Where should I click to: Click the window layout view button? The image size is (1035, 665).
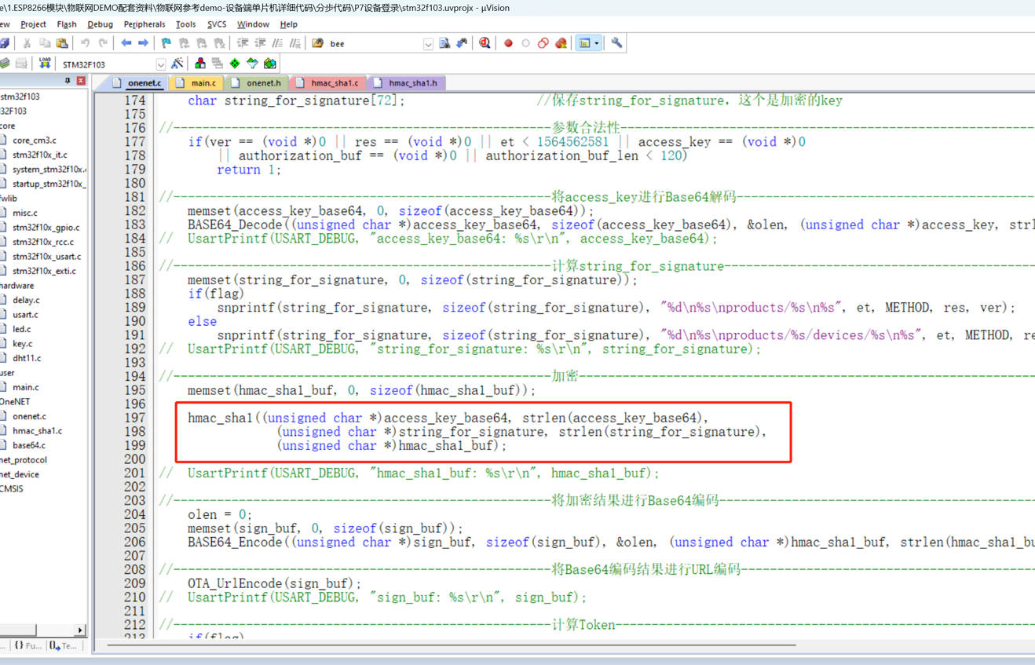(584, 43)
